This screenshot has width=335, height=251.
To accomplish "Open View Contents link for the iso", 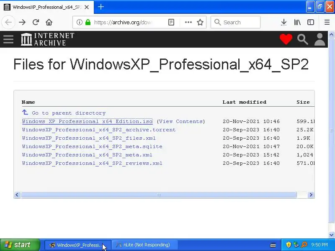I will pyautogui.click(x=181, y=121).
